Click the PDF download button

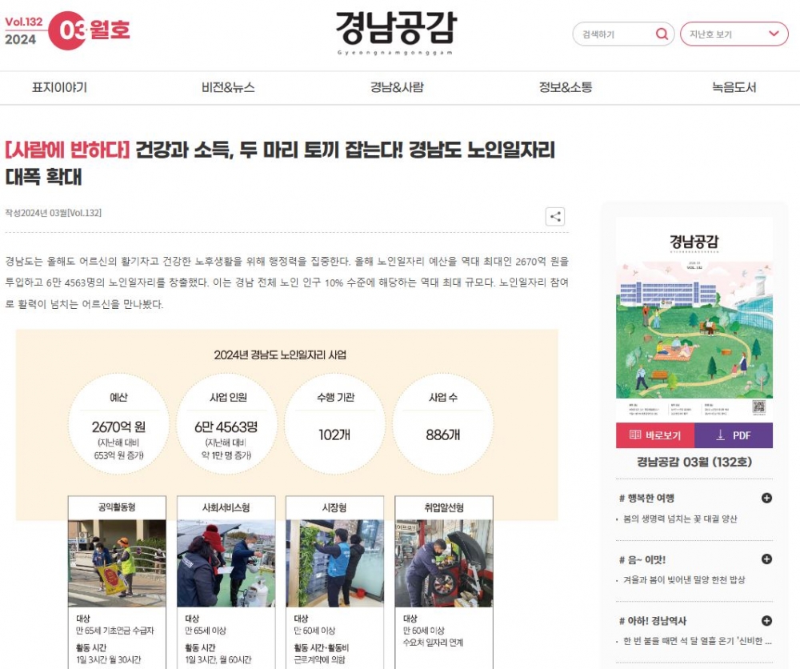(734, 435)
